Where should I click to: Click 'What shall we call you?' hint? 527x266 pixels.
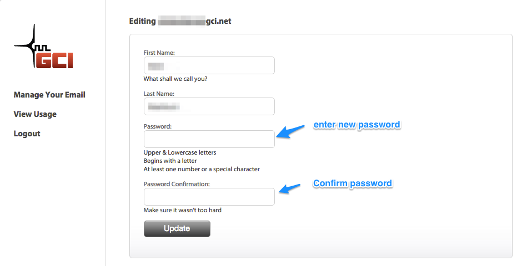(x=175, y=79)
